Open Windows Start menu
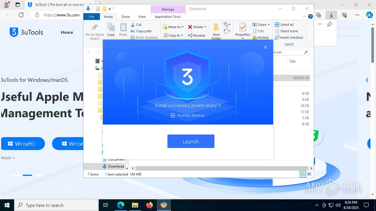The width and height of the screenshot is (376, 211). tap(7, 205)
